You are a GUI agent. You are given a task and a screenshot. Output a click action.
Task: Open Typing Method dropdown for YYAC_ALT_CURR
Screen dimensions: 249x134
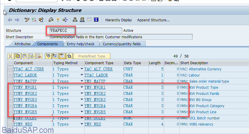coord(82,69)
